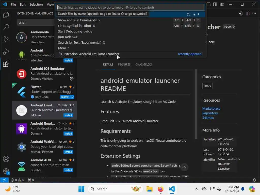This screenshot has height=195, width=260.
Task: Click the scroll to top arrow button
Action: 184,167
